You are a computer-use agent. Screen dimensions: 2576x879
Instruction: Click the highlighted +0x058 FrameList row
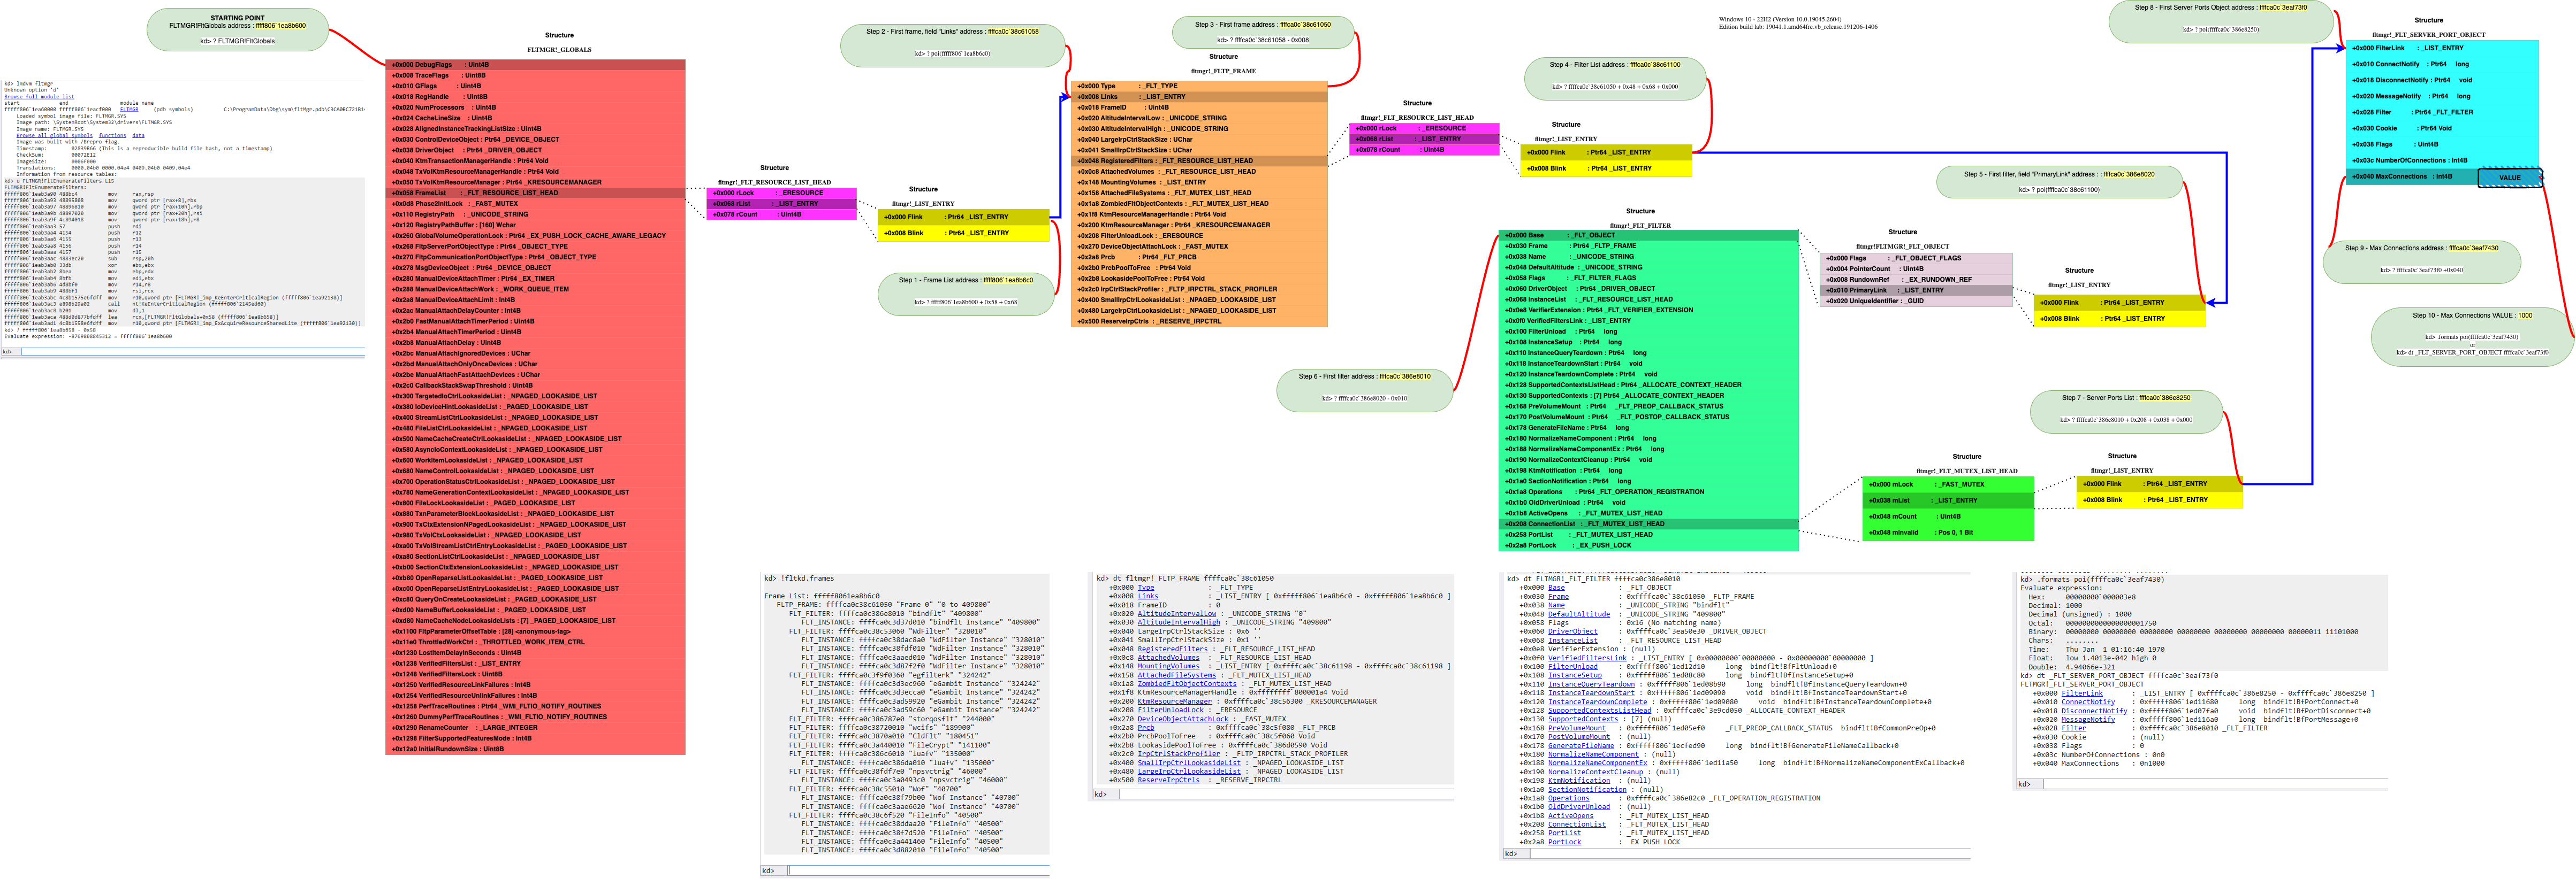tap(535, 193)
